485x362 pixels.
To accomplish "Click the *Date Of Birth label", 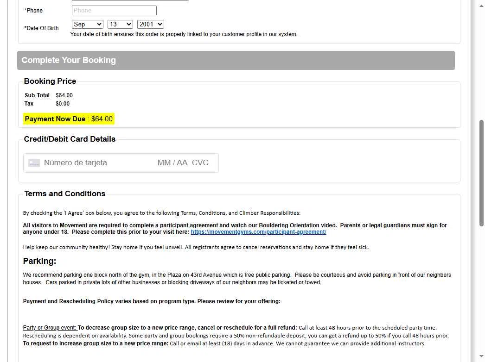I will click(41, 28).
